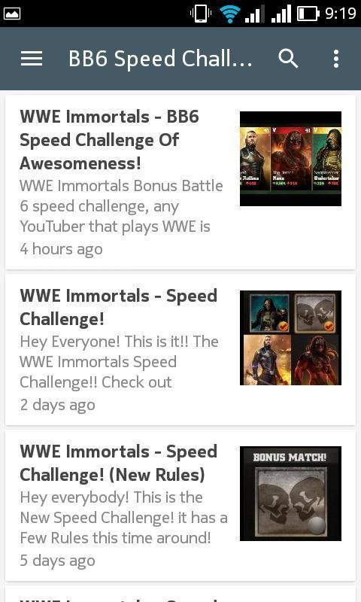This screenshot has height=602, width=361.
Task: Tap the thumbnail with three wrestler cards
Action: 290,159
